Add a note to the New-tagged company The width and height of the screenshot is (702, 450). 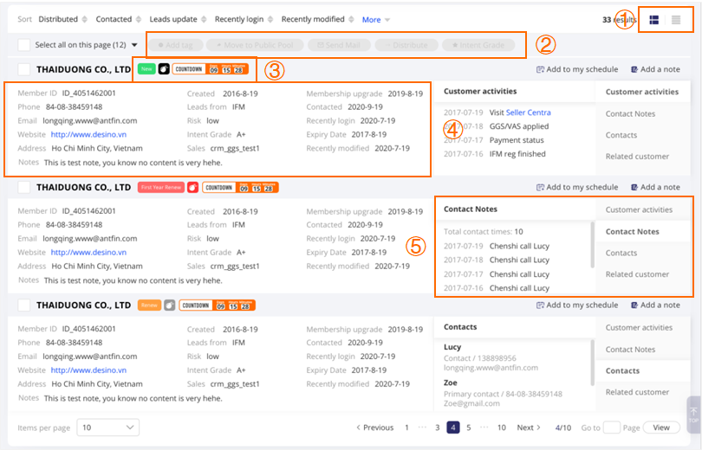tap(655, 69)
